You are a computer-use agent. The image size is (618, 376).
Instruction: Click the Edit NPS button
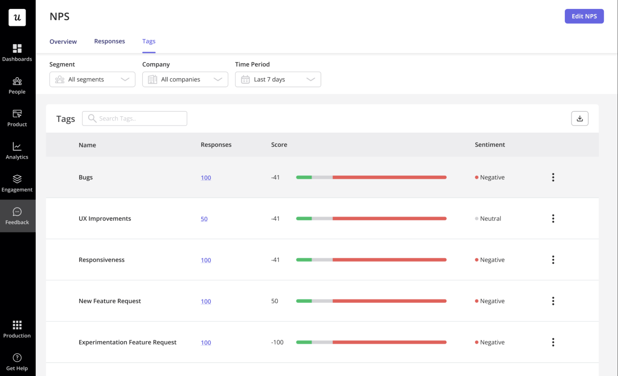pos(584,16)
